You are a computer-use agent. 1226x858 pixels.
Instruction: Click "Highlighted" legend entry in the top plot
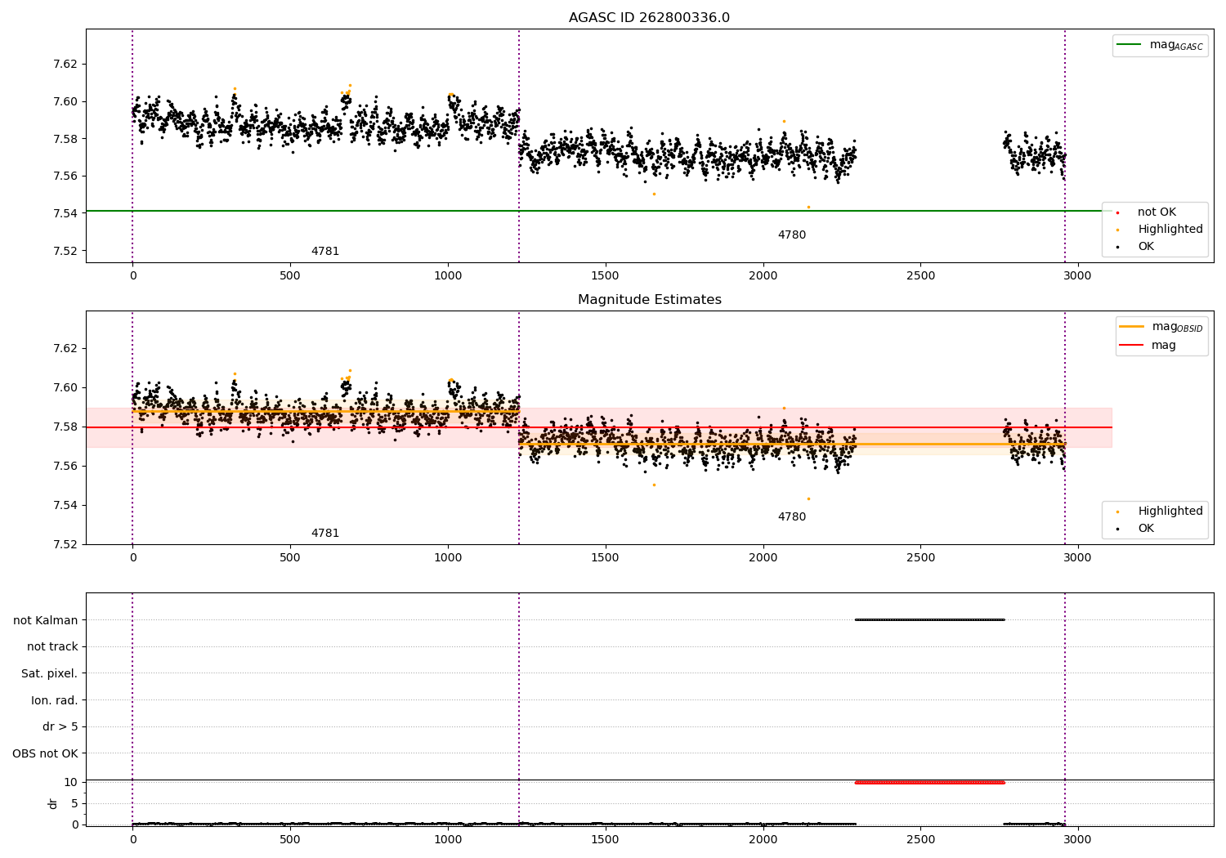[x=1160, y=230]
